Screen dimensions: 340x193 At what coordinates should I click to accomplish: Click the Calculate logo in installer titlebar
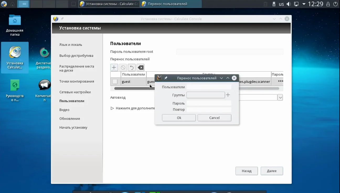[x=56, y=19]
